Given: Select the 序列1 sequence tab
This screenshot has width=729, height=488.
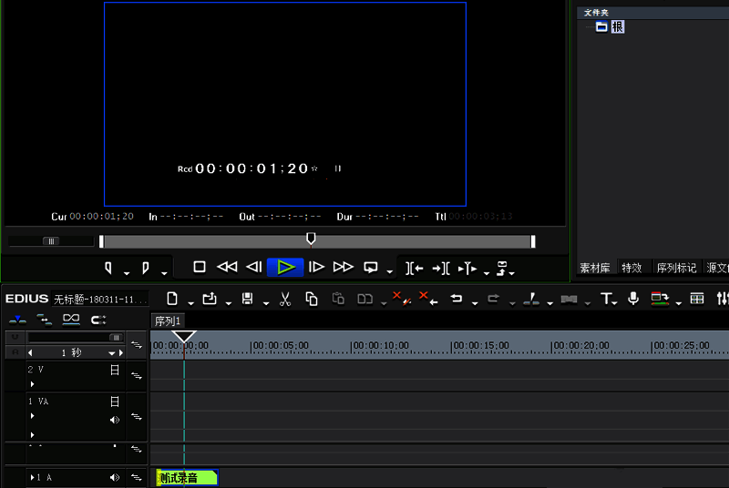Looking at the screenshot, I should (x=168, y=321).
